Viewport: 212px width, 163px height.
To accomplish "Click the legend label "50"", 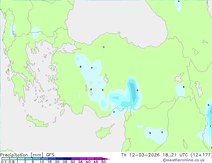I will coord(103,162).
